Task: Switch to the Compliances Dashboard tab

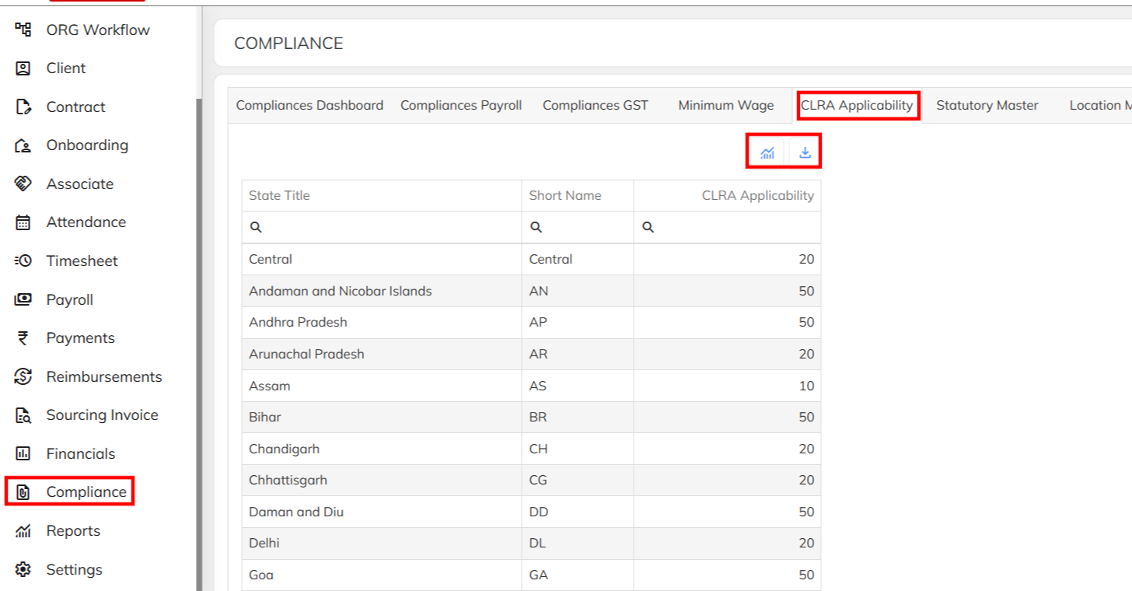Action: (x=309, y=105)
